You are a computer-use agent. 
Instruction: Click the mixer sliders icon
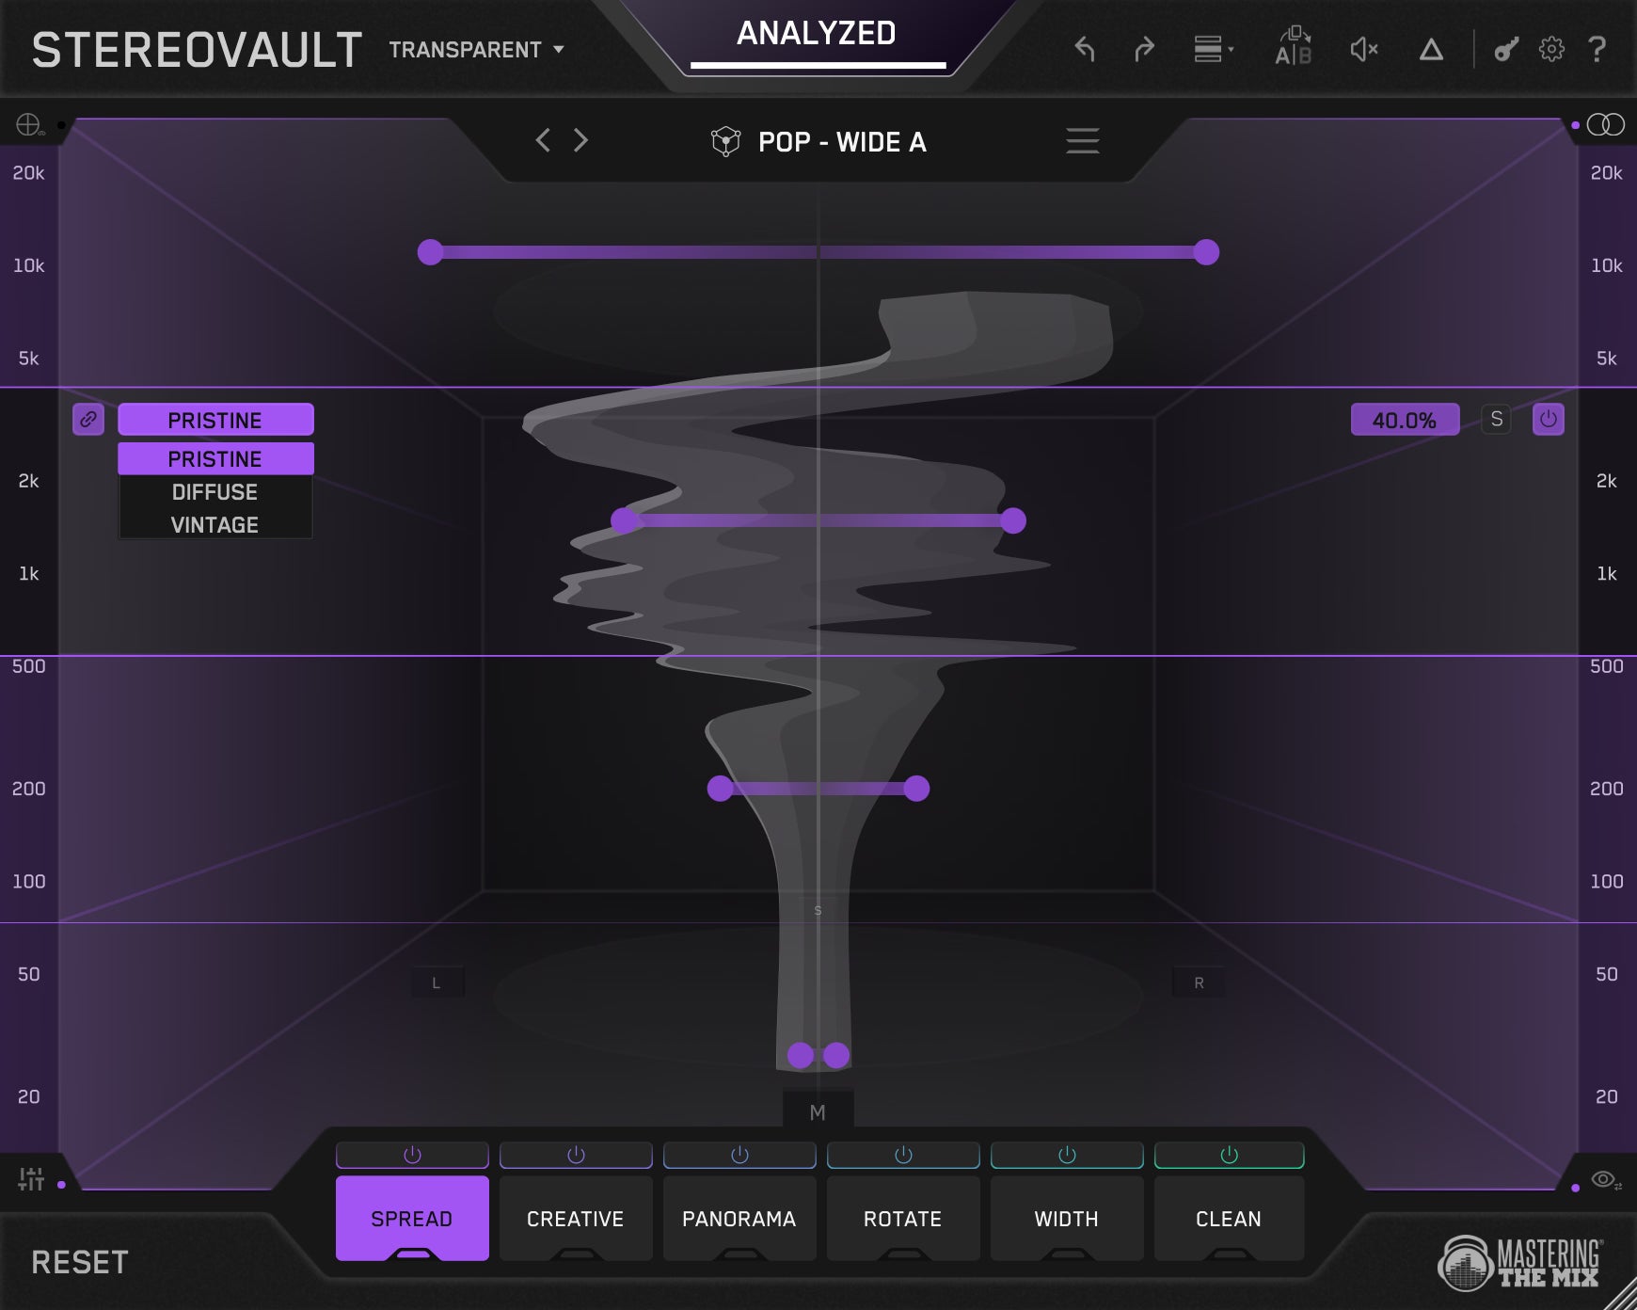(x=31, y=1179)
